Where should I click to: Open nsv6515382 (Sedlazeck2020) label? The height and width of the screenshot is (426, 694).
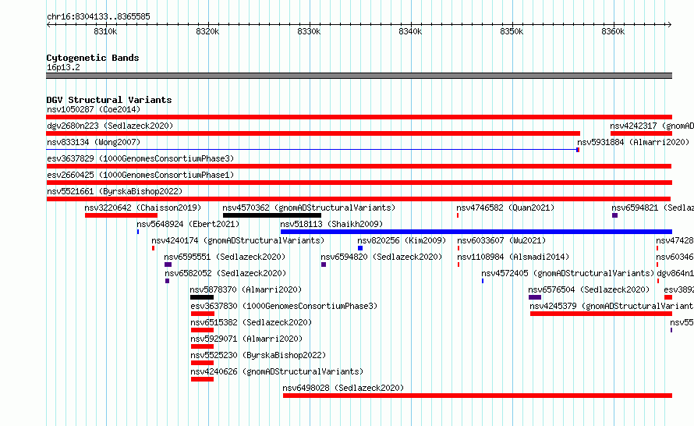pos(251,322)
